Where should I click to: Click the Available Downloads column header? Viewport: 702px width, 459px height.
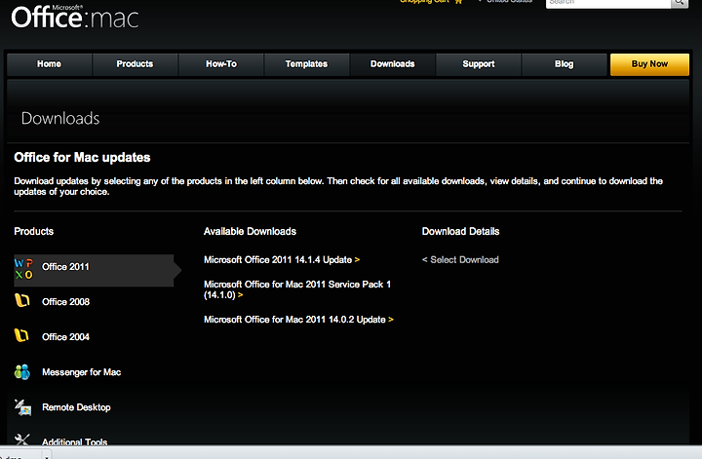coord(250,231)
